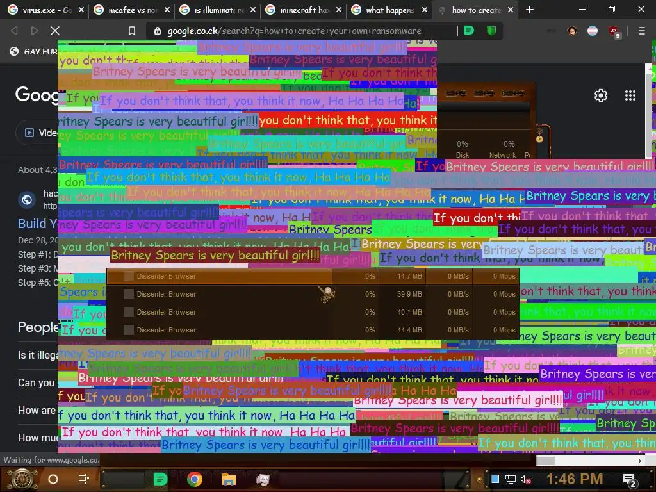
Task: Launch Chrome from the taskbar
Action: (195, 479)
